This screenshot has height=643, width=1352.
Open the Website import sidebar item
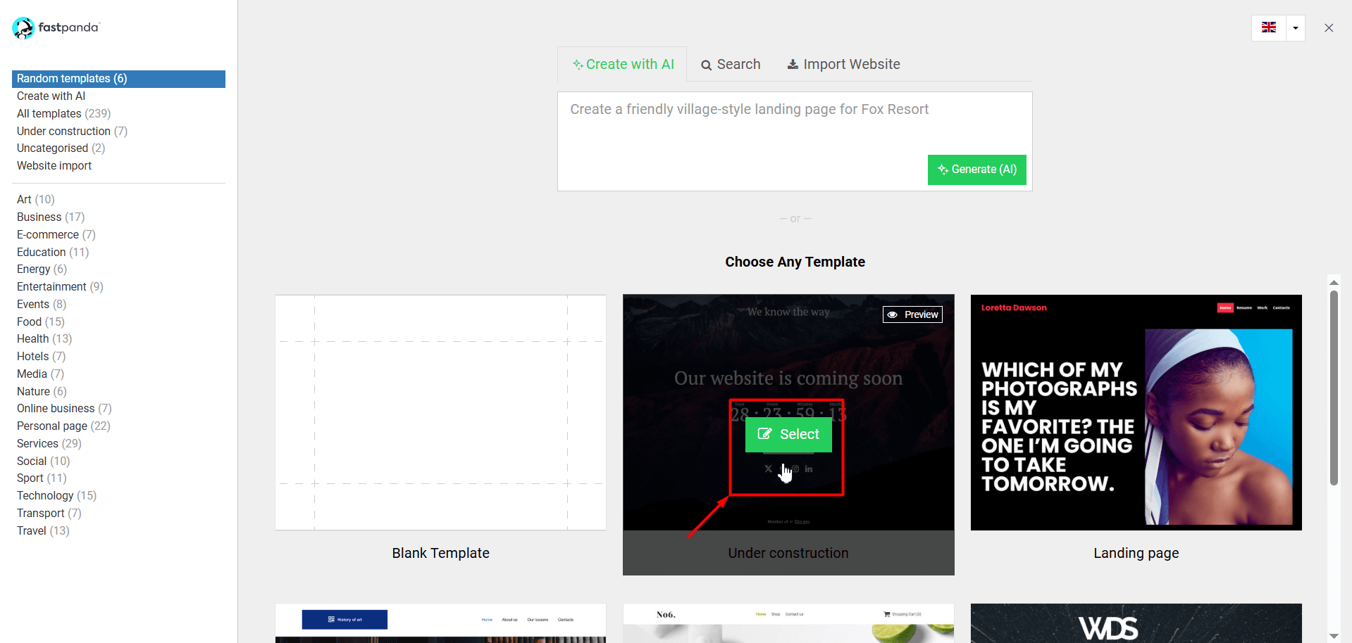pyautogui.click(x=54, y=166)
